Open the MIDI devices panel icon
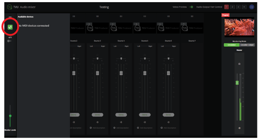The width and height of the screenshot is (258, 139). point(10,27)
